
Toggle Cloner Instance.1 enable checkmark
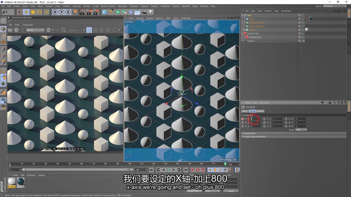tap(303, 23)
